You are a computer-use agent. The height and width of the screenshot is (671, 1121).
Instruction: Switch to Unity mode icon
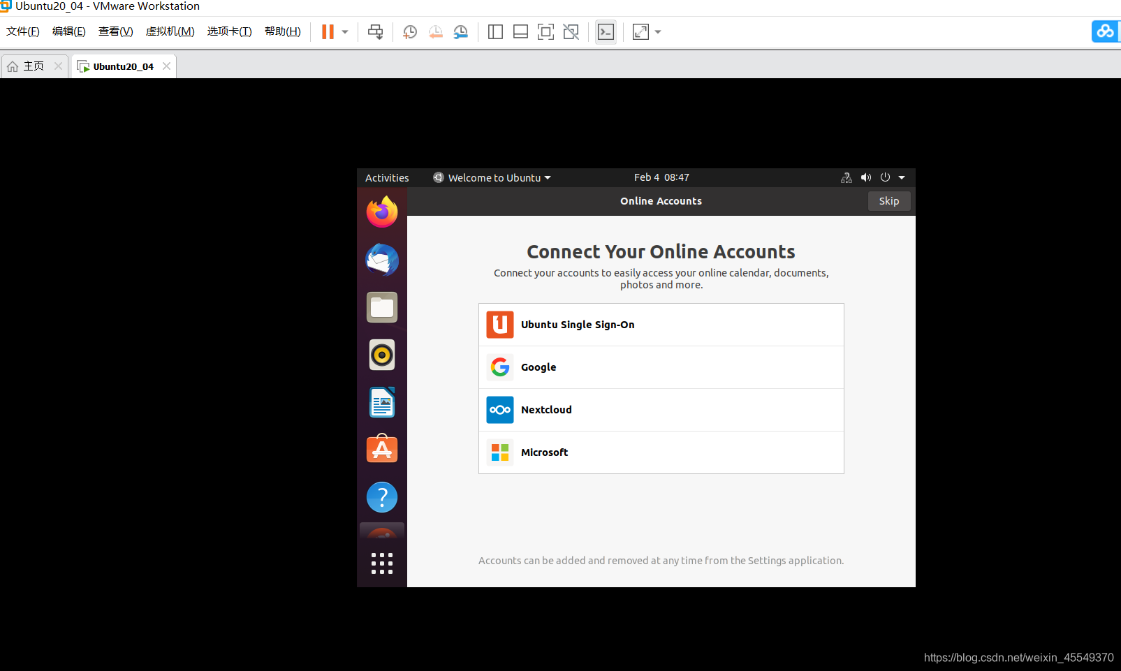[571, 32]
